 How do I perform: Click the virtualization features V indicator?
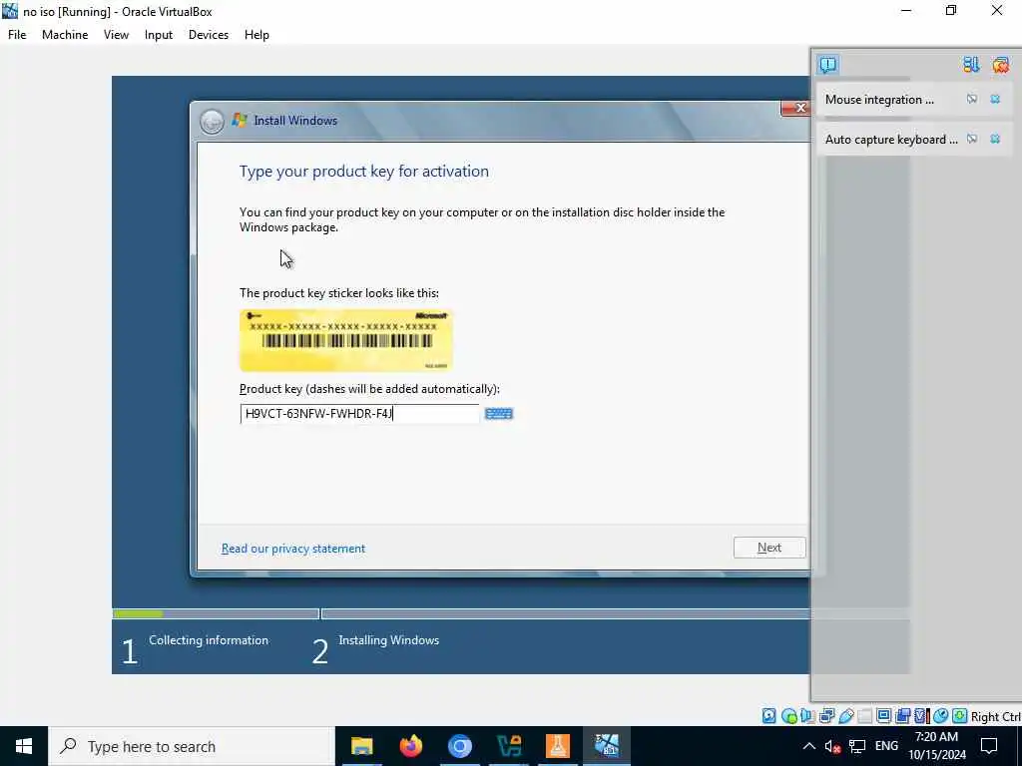coord(921,716)
